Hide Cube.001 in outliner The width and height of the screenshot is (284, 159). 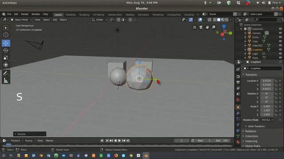pos(280,45)
